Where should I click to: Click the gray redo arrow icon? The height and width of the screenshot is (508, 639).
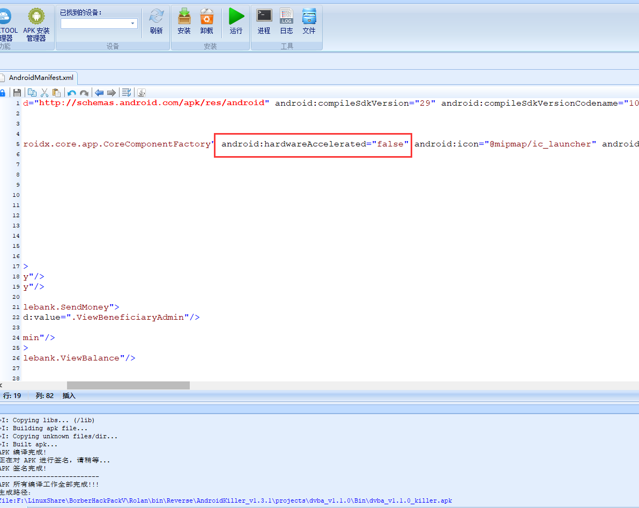coord(84,93)
